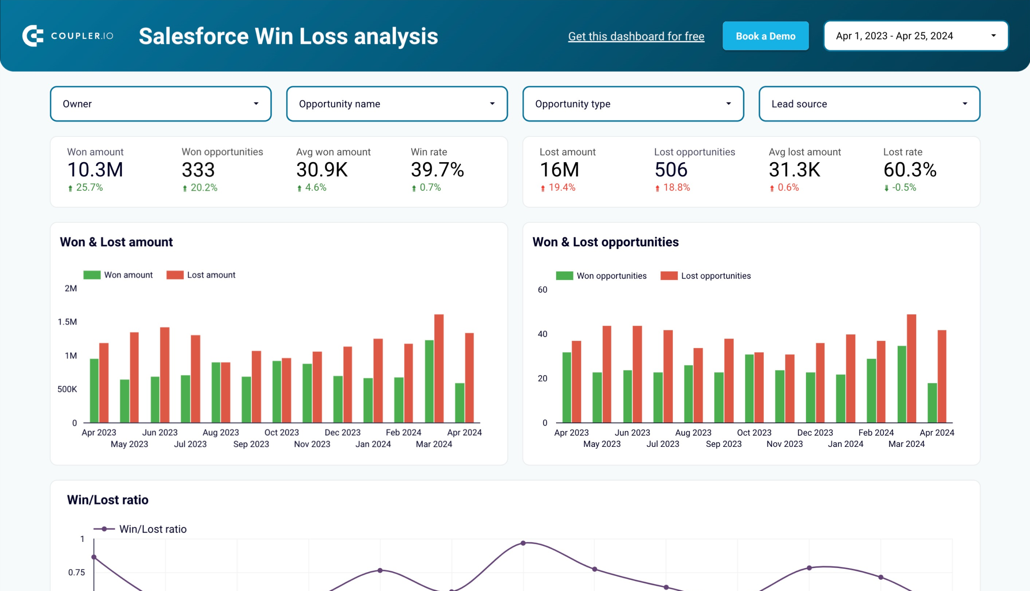The width and height of the screenshot is (1030, 591).
Task: Open the Owner dropdown filter
Action: pos(161,103)
